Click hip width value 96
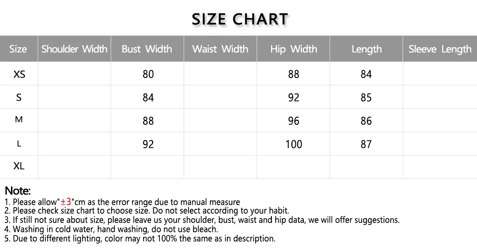This screenshot has height=249, width=477. tap(293, 121)
